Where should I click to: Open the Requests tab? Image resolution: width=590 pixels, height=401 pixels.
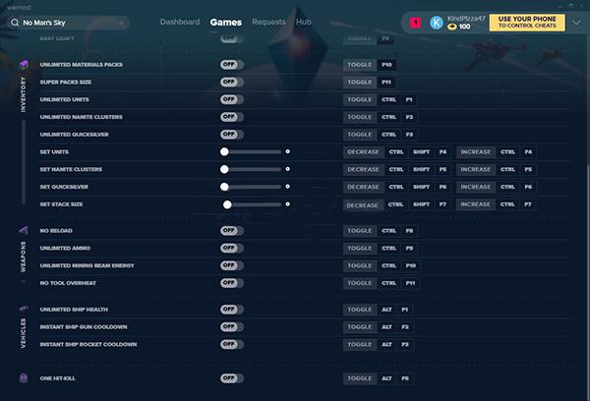pyautogui.click(x=268, y=22)
